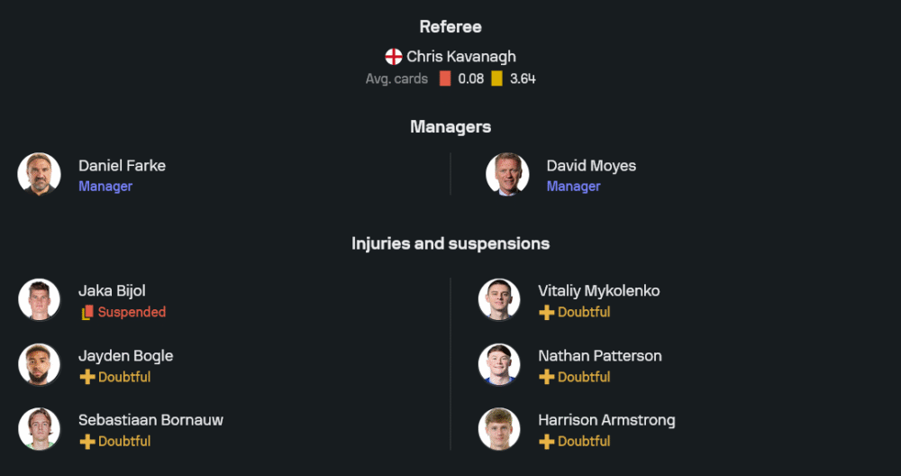Click the yellow card icon in Avg. cards
The height and width of the screenshot is (476, 901).
(496, 78)
